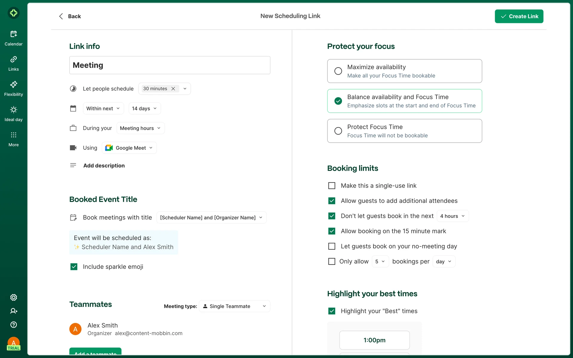Open the help question mark icon
Image resolution: width=573 pixels, height=358 pixels.
(13, 325)
